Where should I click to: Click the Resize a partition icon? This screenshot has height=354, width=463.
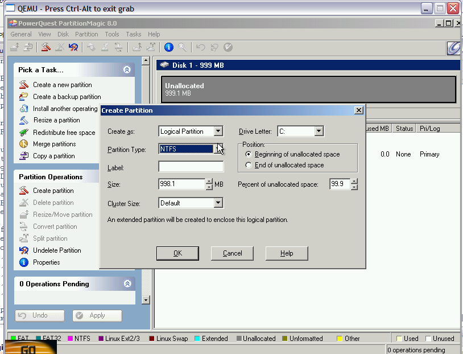[23, 120]
